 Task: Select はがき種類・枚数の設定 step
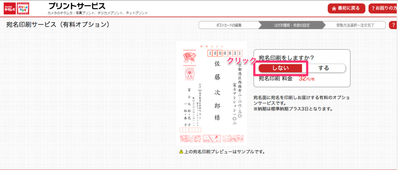click(292, 25)
